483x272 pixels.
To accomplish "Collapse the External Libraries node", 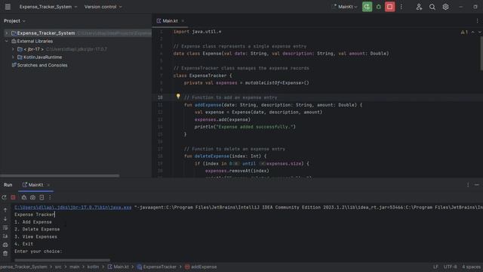I will pos(7,41).
